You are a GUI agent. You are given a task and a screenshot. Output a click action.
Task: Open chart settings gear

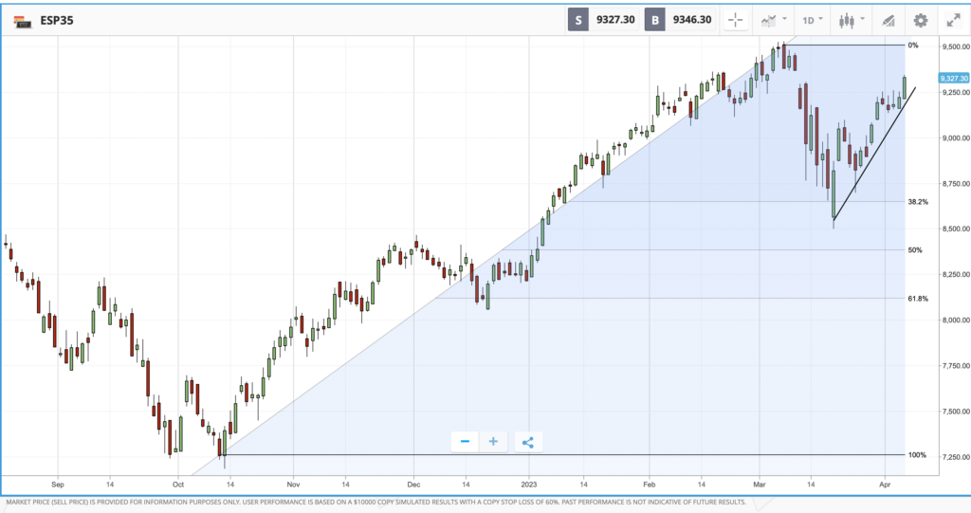[x=920, y=20]
